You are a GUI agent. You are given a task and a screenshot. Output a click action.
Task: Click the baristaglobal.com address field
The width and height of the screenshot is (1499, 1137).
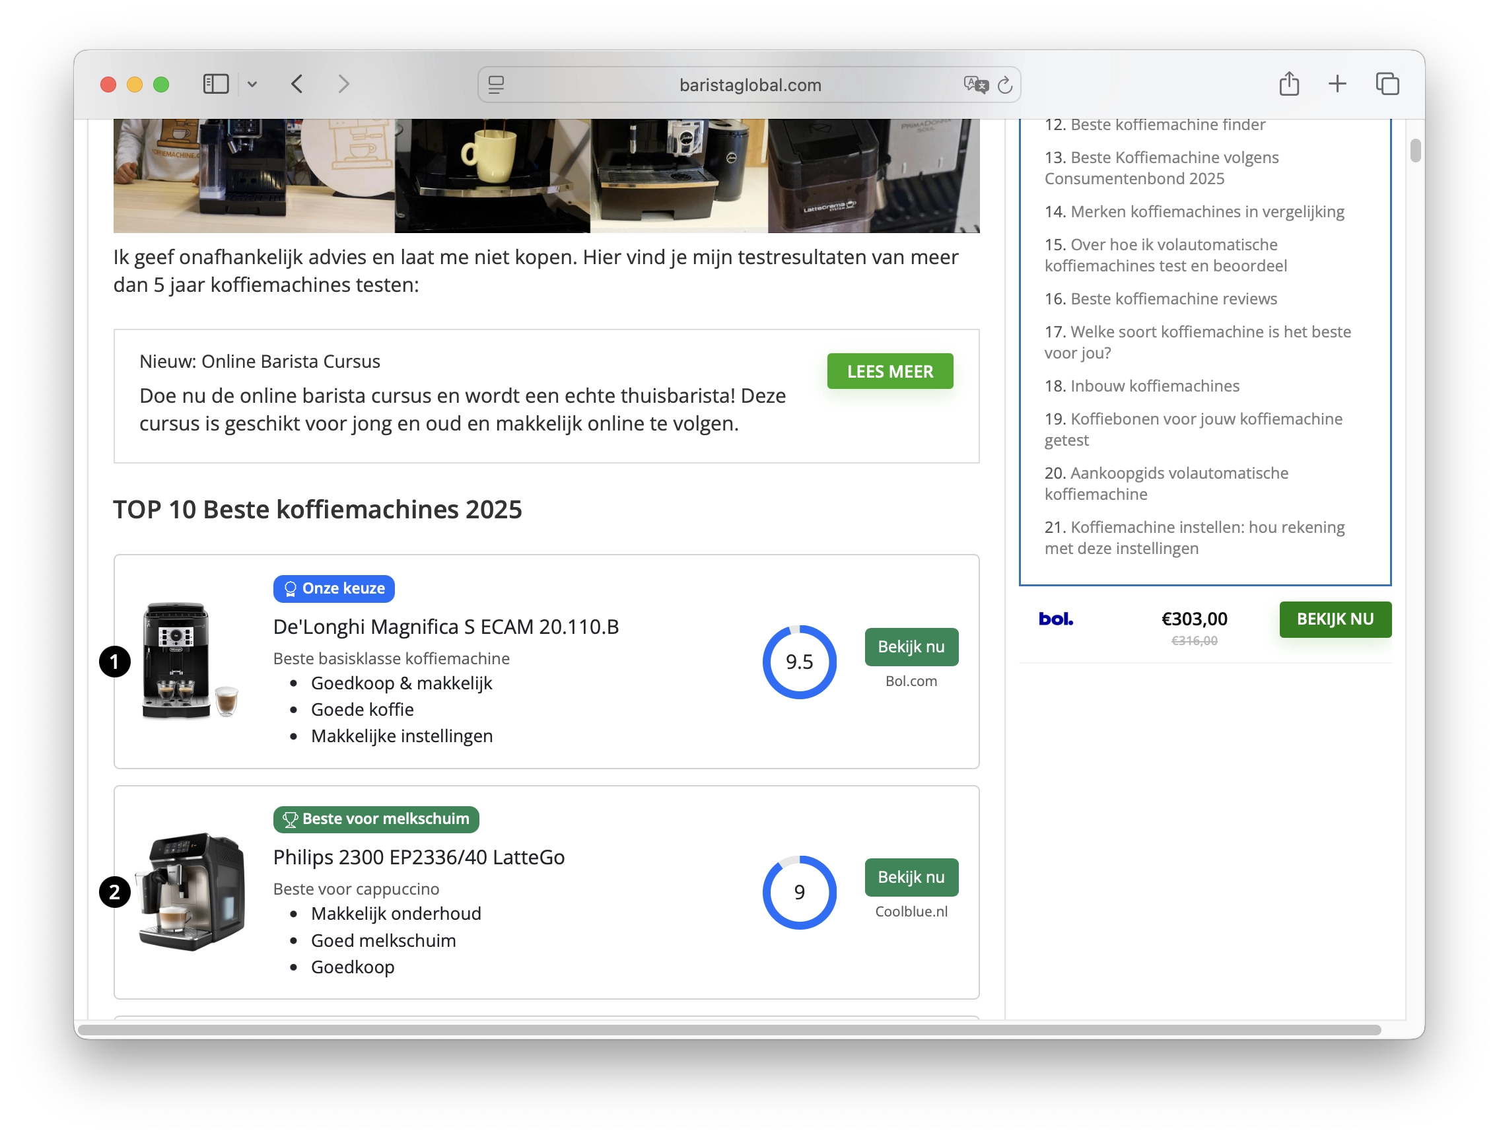(749, 85)
